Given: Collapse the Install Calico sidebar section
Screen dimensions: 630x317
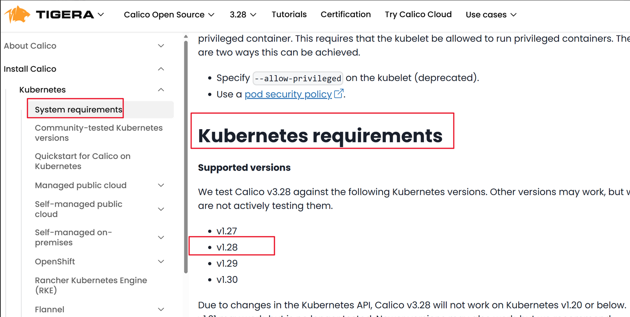Looking at the screenshot, I should click(x=161, y=69).
